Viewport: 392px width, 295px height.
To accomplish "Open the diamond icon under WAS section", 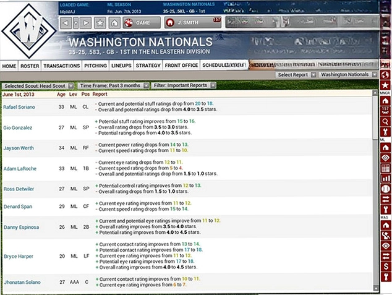I will pyautogui.click(x=385, y=246).
